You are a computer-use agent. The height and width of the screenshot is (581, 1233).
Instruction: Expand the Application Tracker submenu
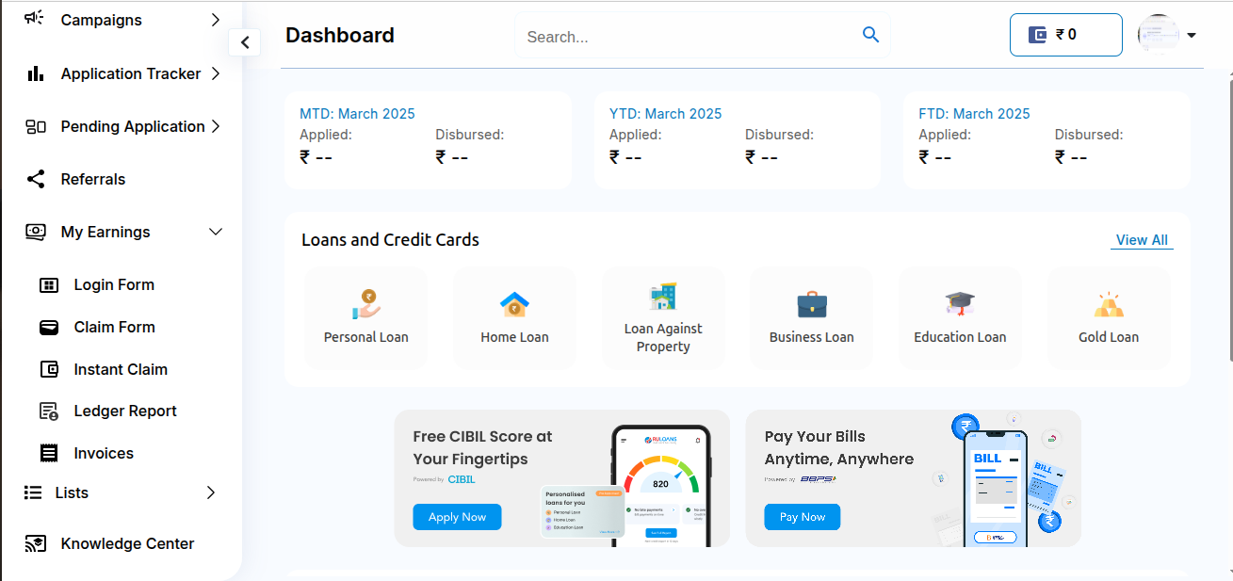pyautogui.click(x=215, y=73)
